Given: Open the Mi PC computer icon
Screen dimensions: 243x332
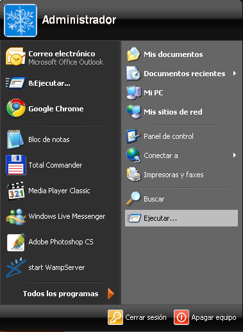Looking at the screenshot, I should pyautogui.click(x=133, y=92).
